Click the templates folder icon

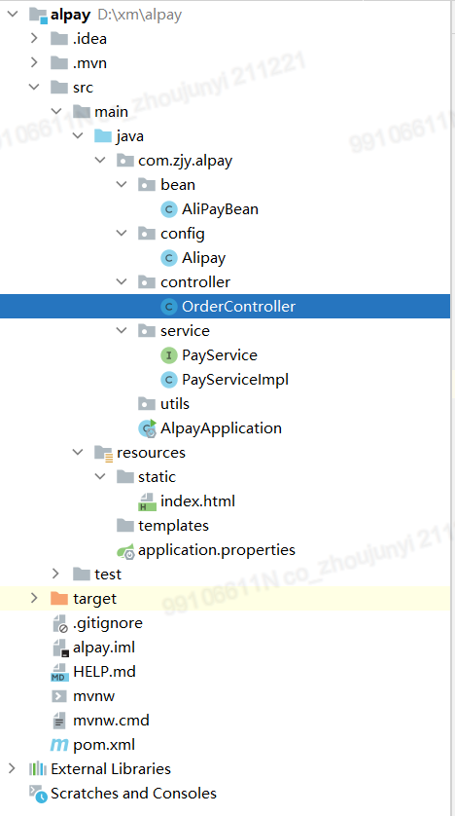124,526
